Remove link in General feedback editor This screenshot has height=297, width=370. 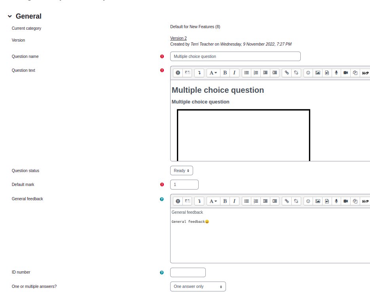pos(296,201)
